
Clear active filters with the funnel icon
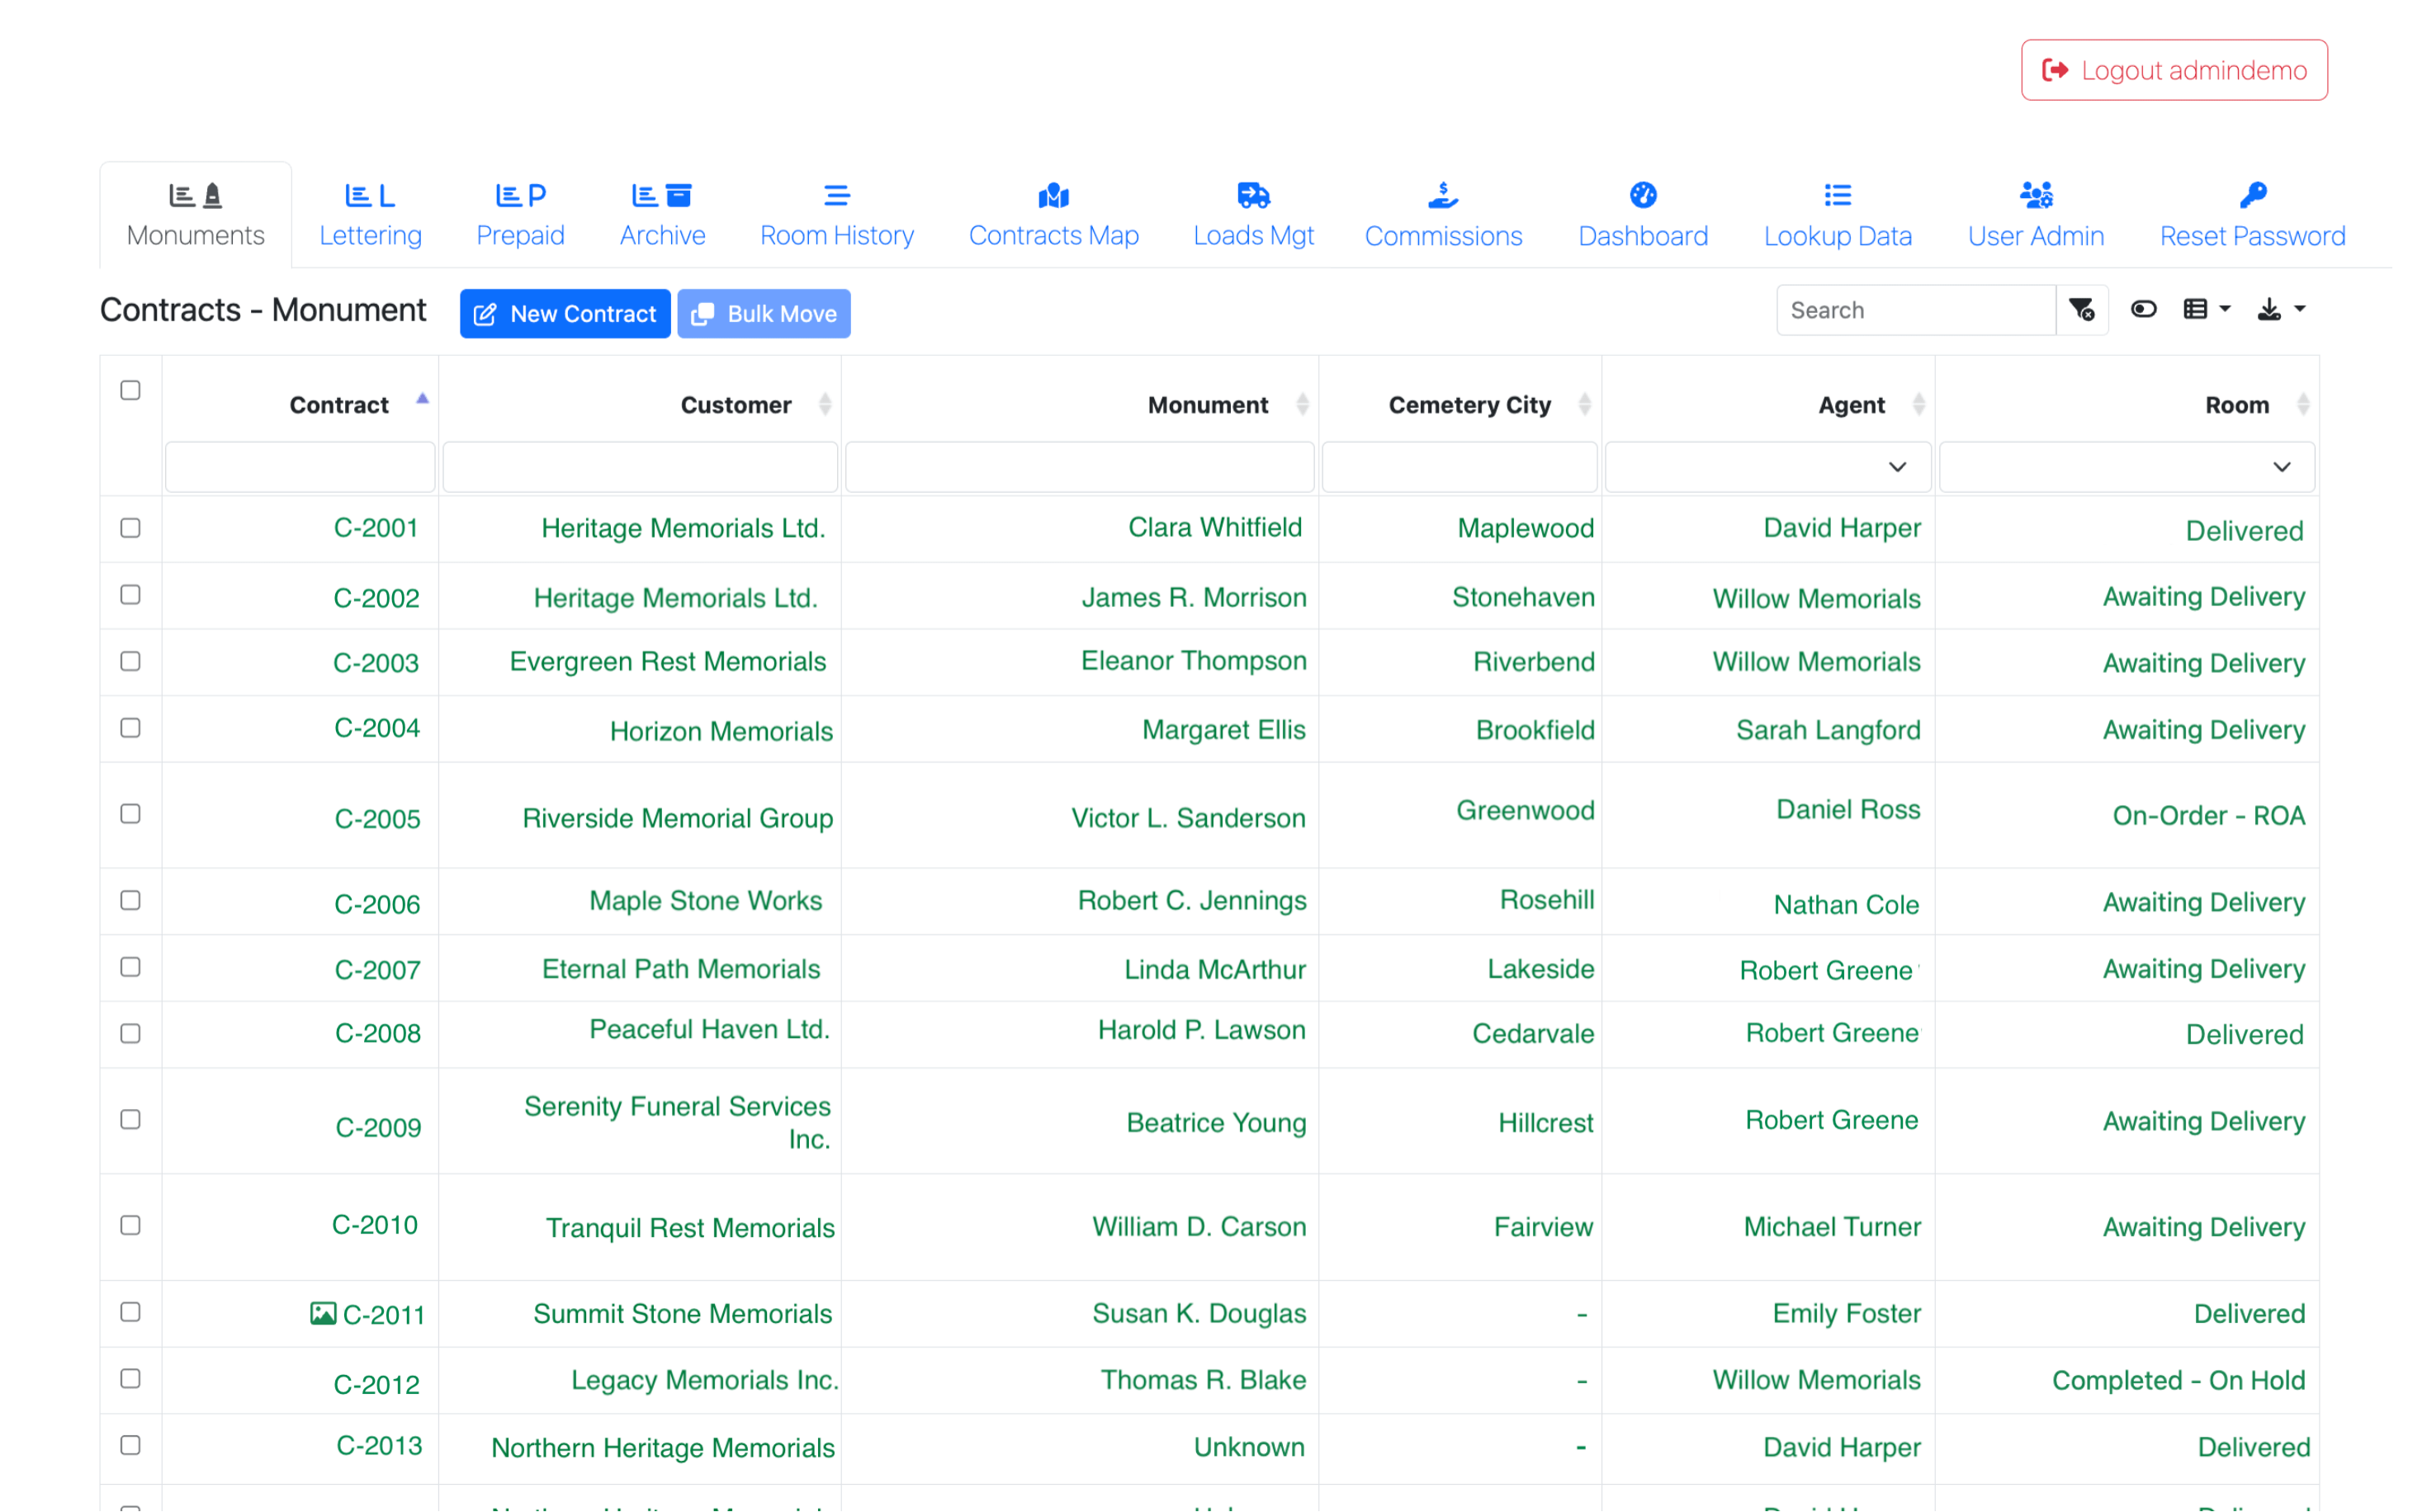tap(2082, 310)
